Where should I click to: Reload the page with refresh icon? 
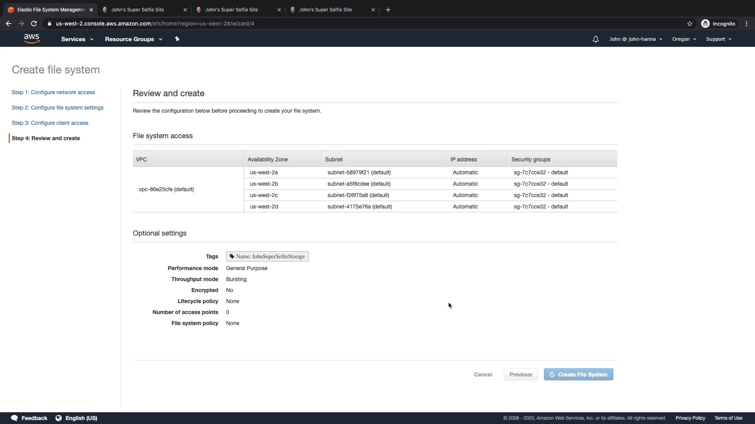(34, 24)
